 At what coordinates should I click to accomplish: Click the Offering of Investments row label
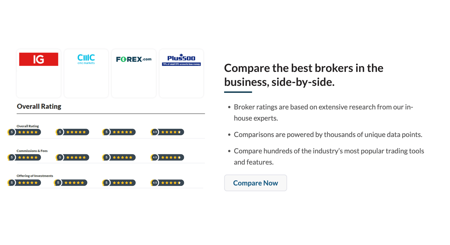click(x=35, y=176)
